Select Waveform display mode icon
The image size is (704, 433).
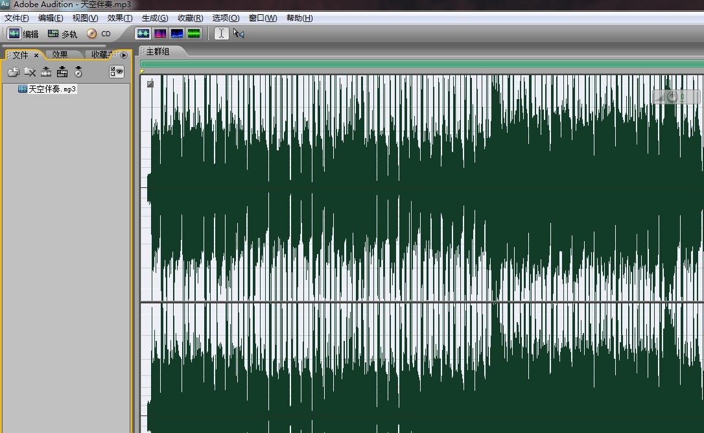click(143, 34)
